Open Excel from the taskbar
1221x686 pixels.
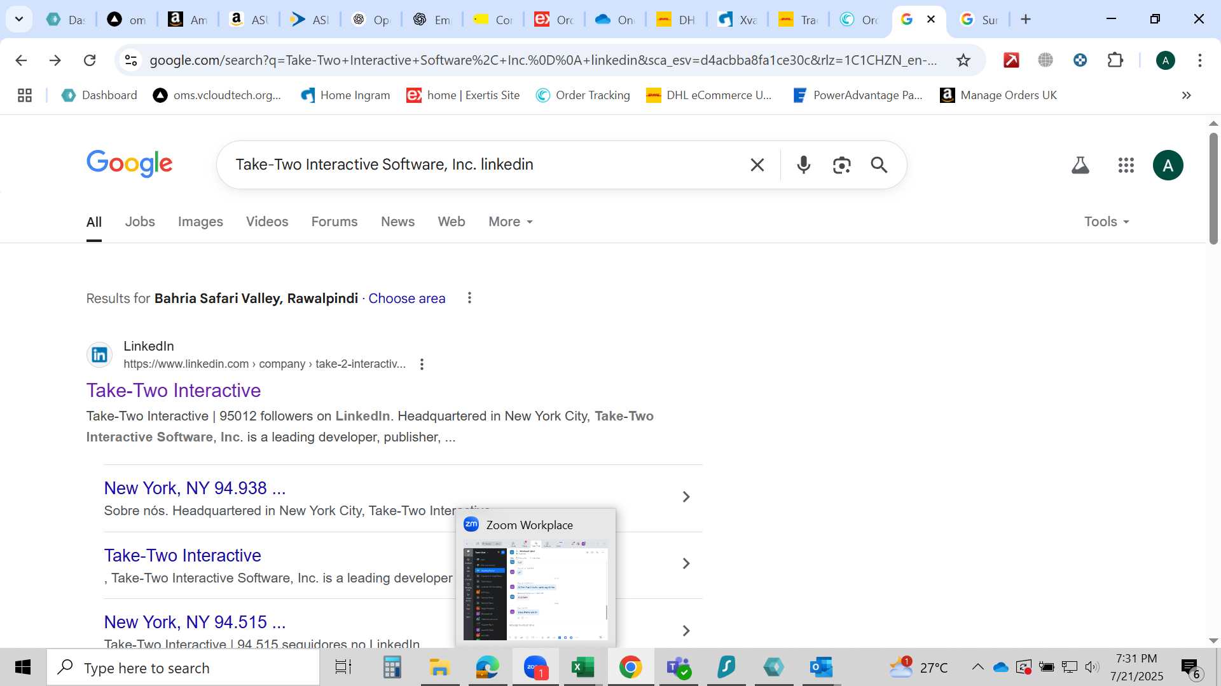tap(583, 668)
